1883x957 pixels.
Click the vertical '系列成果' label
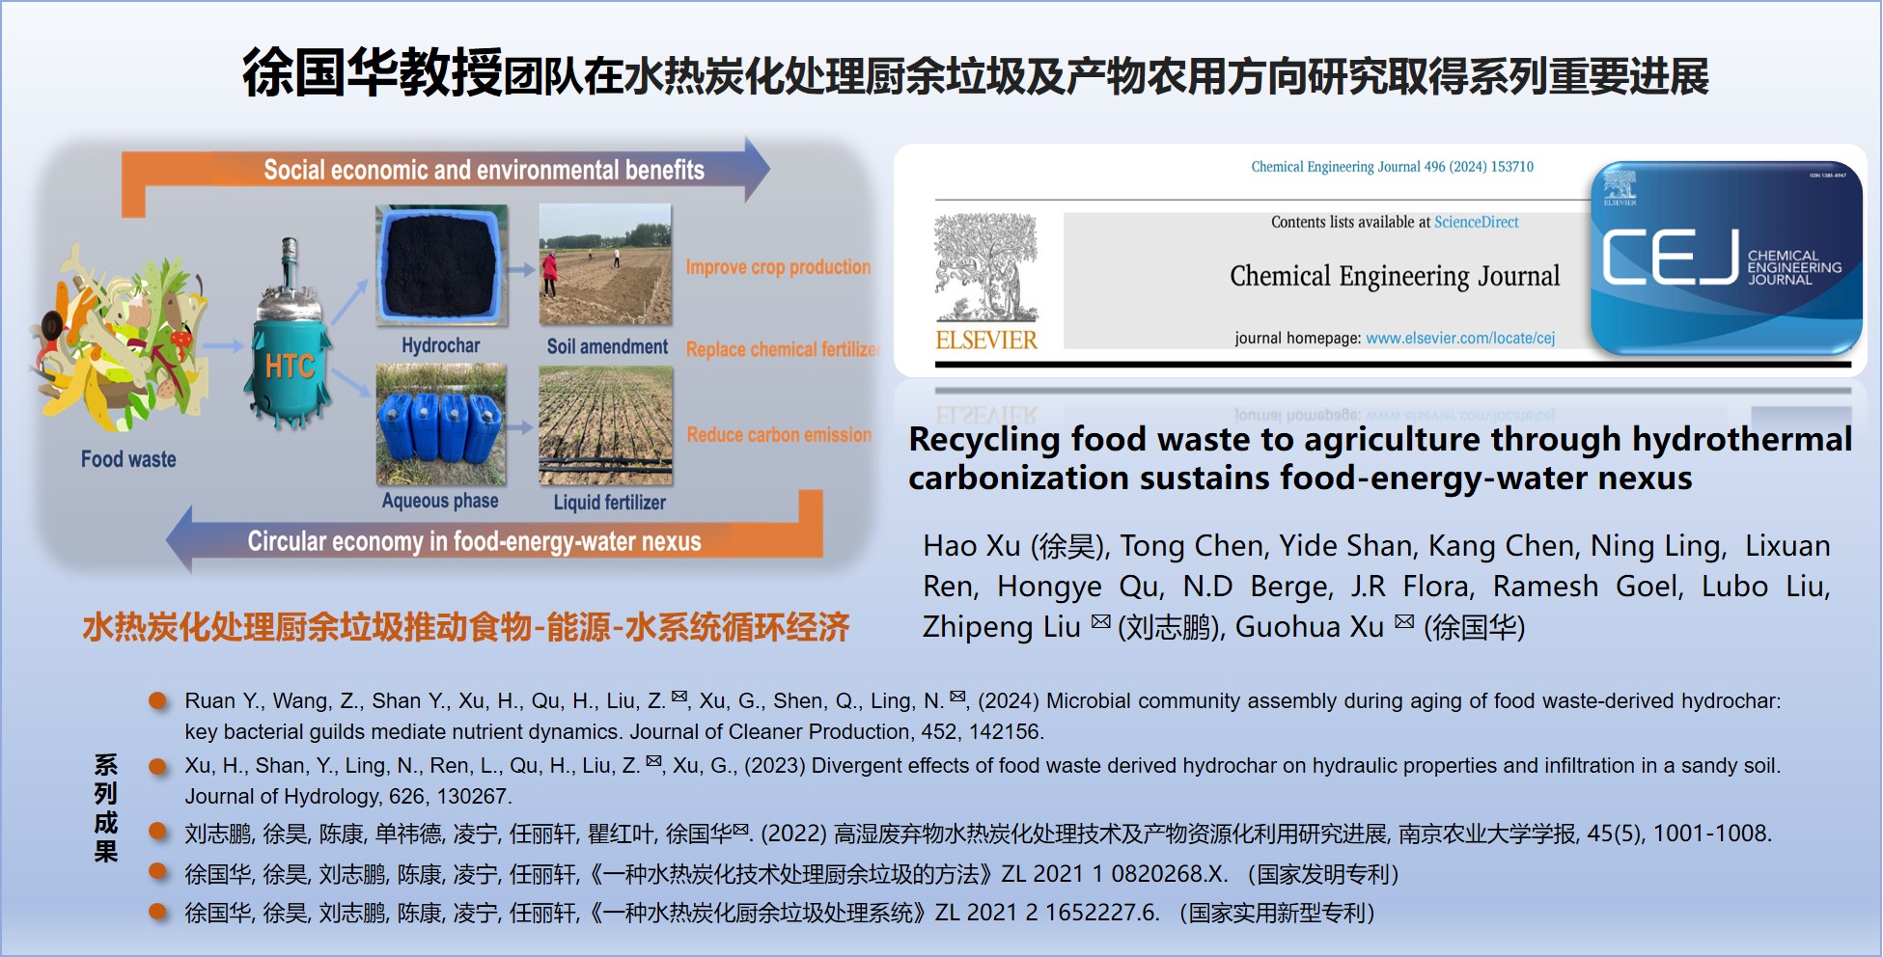pyautogui.click(x=106, y=808)
